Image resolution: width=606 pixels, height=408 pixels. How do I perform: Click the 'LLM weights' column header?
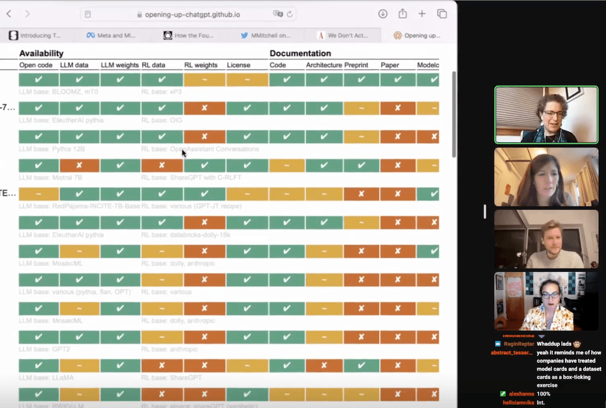click(x=120, y=65)
